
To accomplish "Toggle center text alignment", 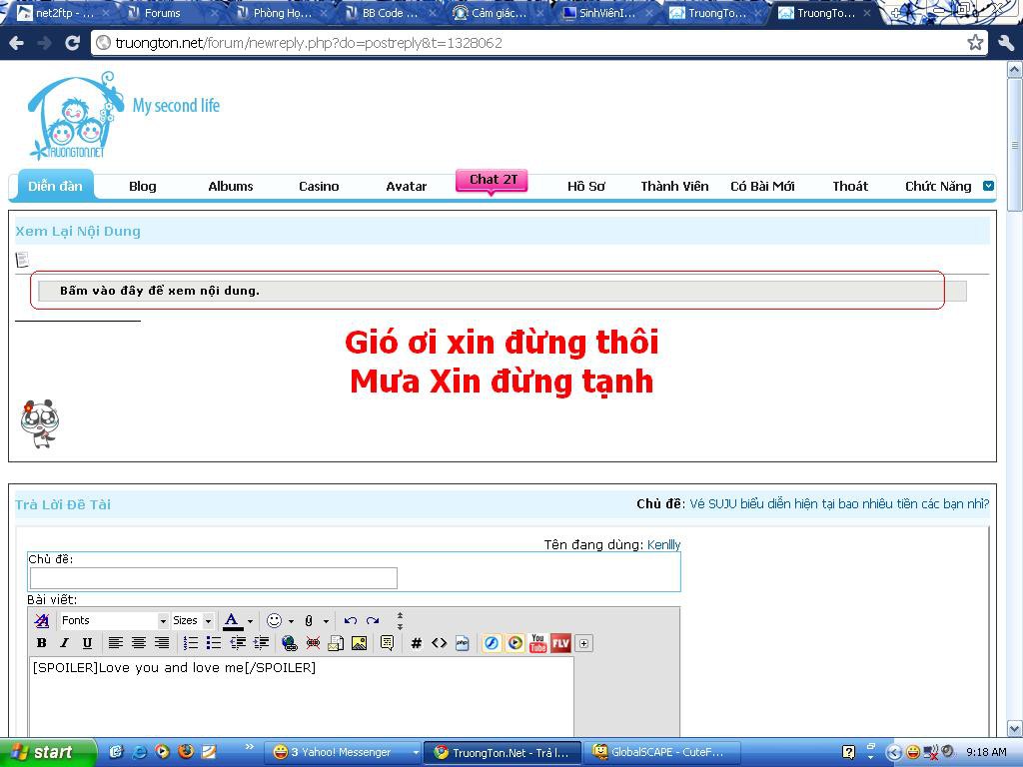I will click(x=139, y=643).
